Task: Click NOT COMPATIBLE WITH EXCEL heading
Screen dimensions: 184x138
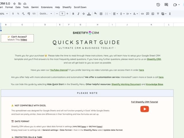Action: click(x=30, y=106)
